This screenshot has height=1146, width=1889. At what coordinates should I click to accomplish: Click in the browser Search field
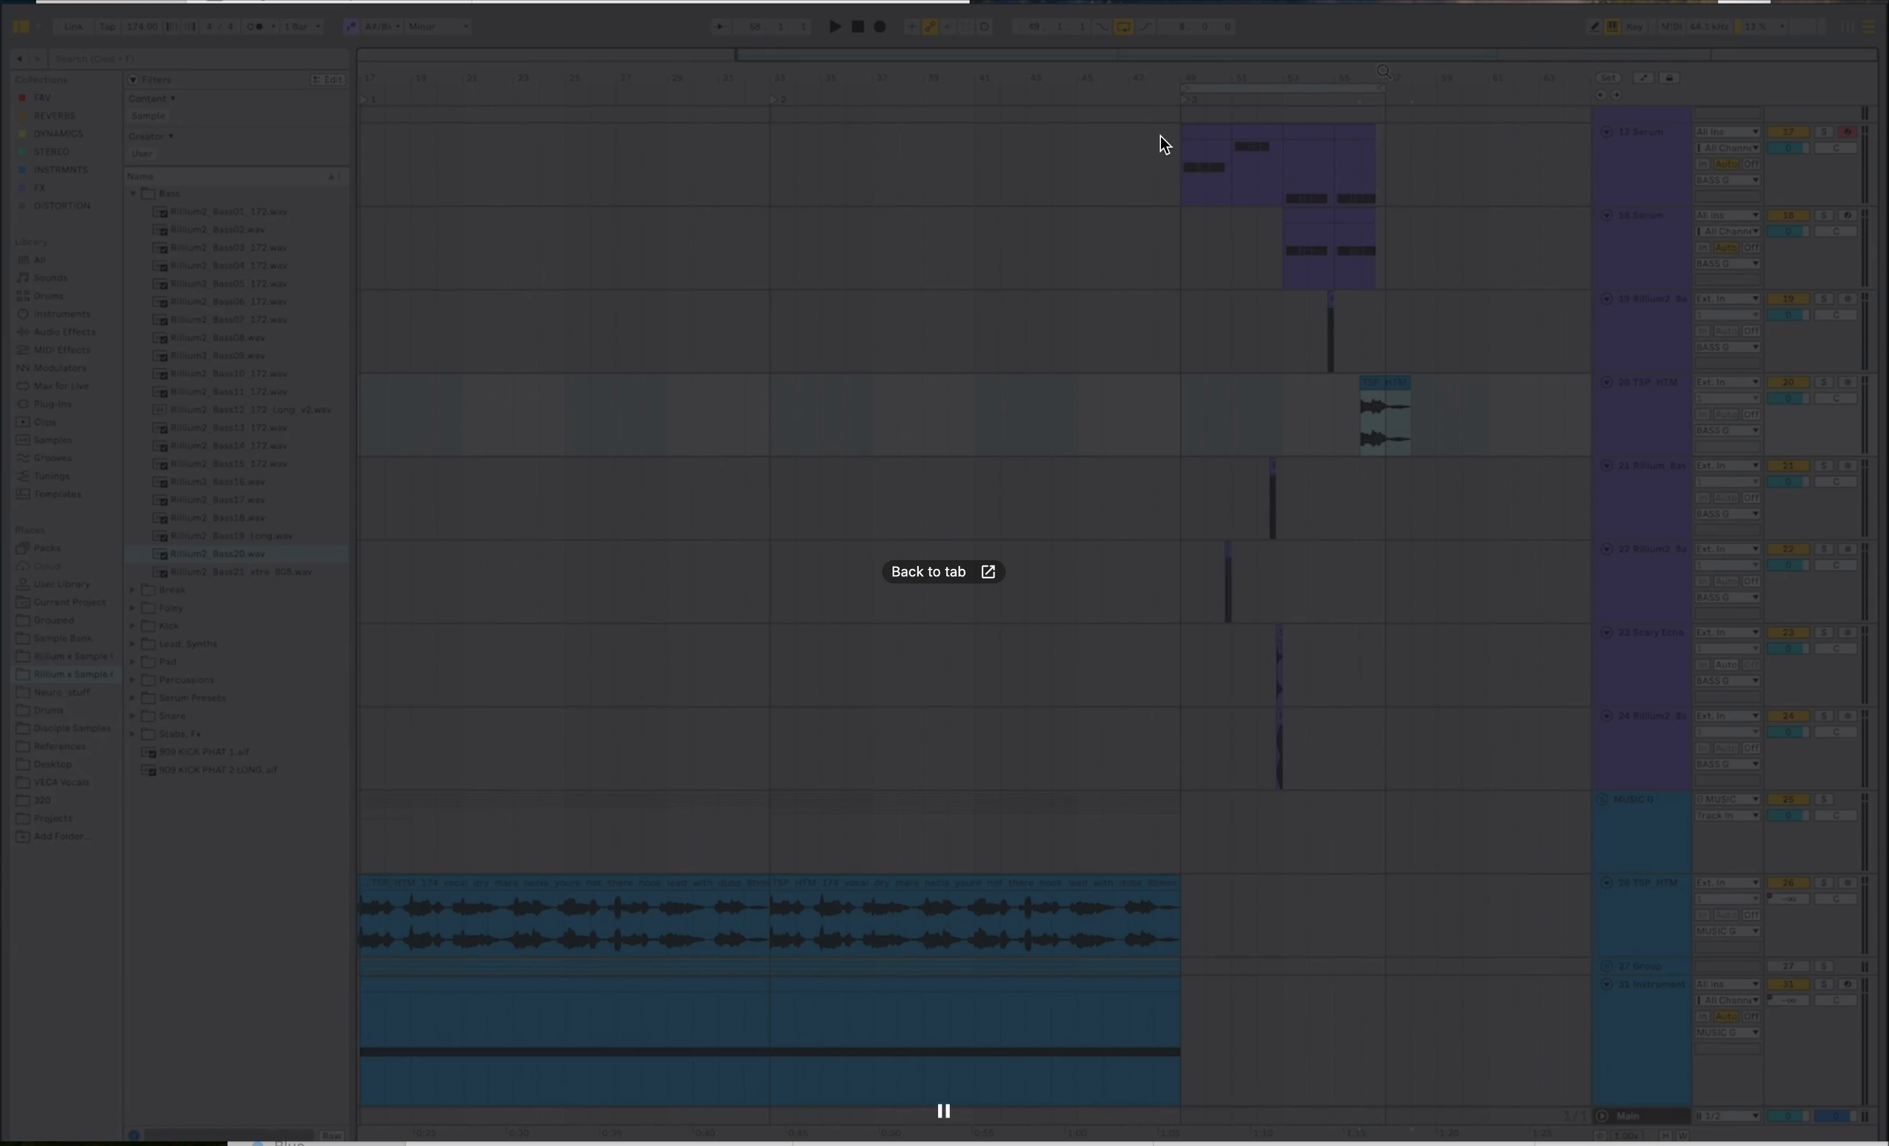[x=200, y=59]
